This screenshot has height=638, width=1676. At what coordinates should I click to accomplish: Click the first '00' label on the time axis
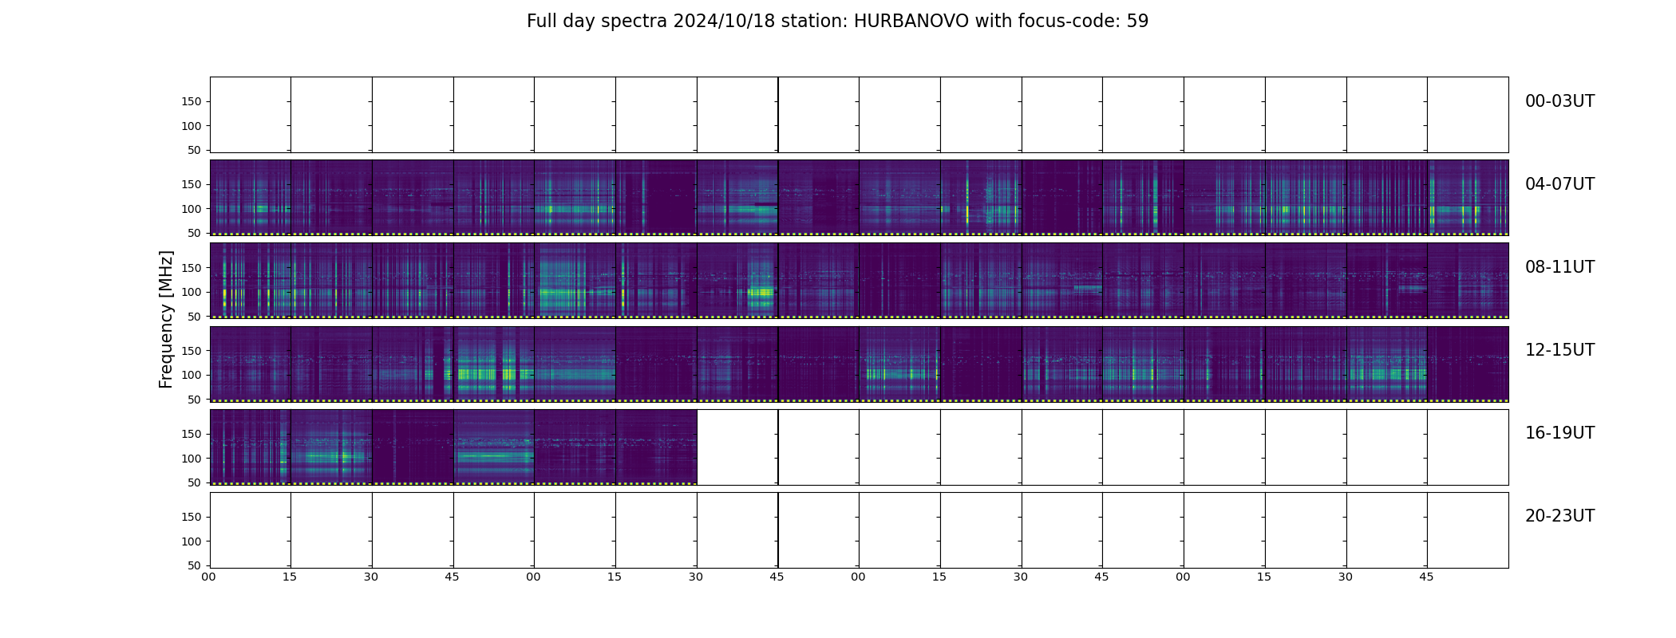coord(208,577)
